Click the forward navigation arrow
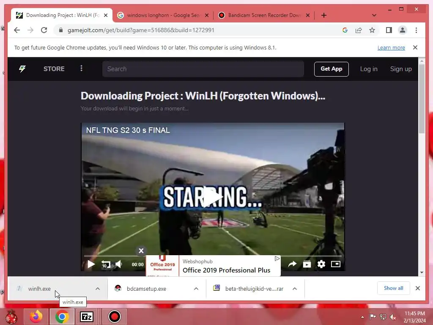433x325 pixels. [x=30, y=30]
